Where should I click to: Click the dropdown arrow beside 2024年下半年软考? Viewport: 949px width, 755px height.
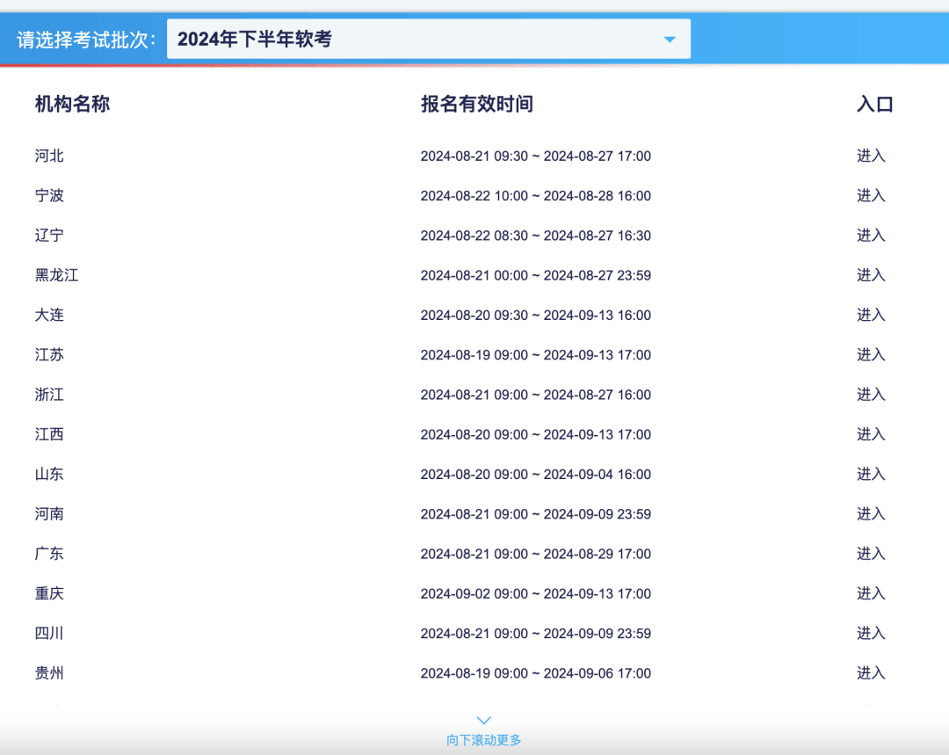tap(670, 40)
